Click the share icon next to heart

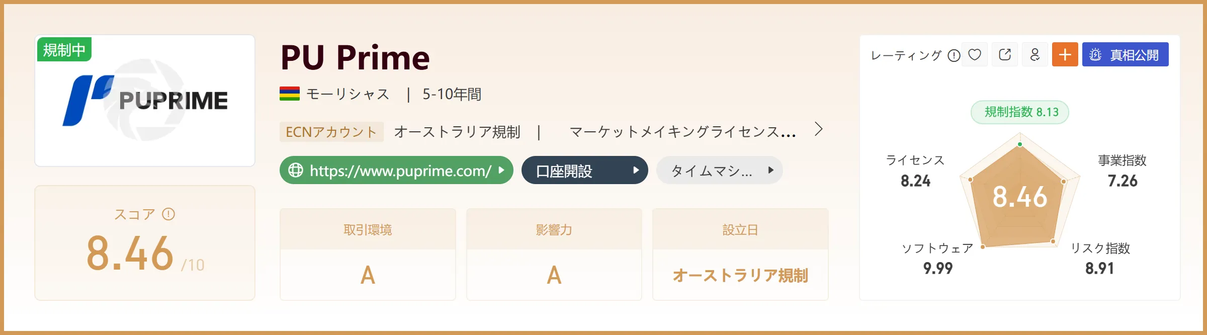(1005, 54)
